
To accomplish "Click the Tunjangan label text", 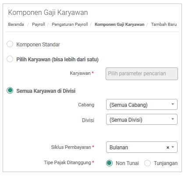I will [x=166, y=163].
